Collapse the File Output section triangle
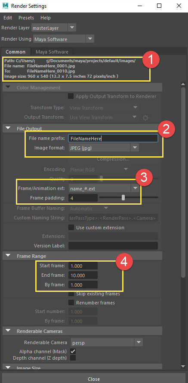188x383 pixels. click(8, 128)
